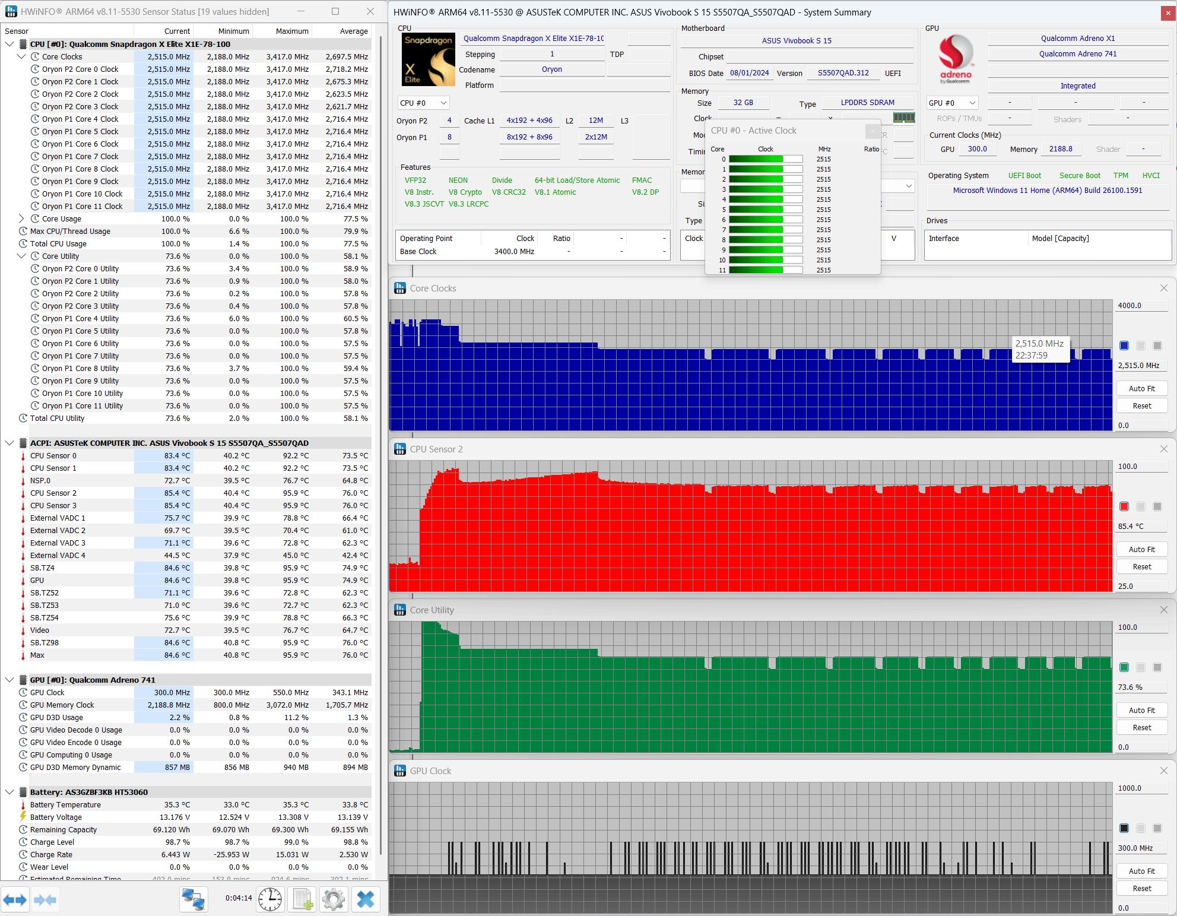
Task: Click the Adreno GPU logo
Action: pyautogui.click(x=956, y=58)
